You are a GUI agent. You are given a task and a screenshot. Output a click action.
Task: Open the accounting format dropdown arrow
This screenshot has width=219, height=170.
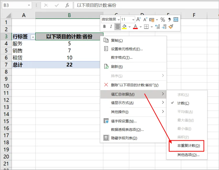pyautogui.click(x=157, y=20)
